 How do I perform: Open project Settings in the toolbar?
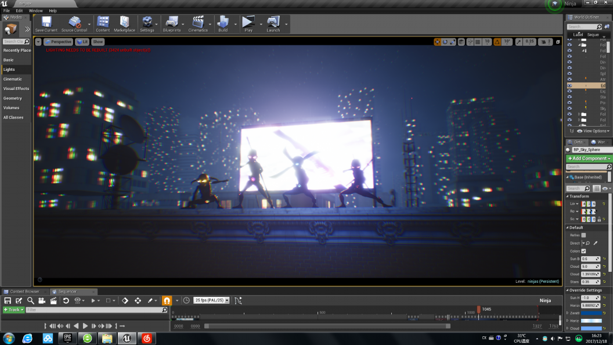(x=147, y=24)
